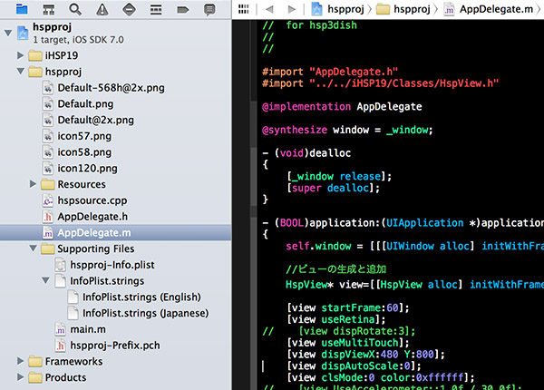Viewport: 544px width, 390px height.
Task: Click AppDelegate.m in the jump bar
Action: click(x=495, y=8)
